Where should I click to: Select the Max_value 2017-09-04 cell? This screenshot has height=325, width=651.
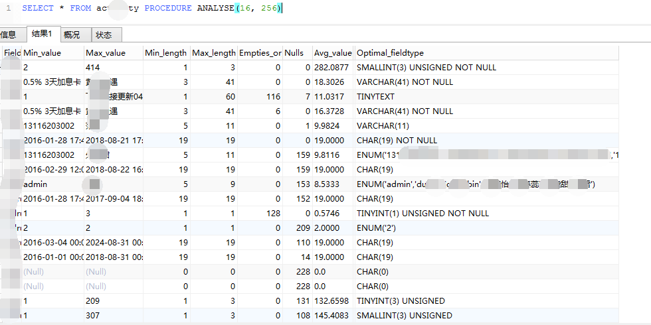point(114,198)
